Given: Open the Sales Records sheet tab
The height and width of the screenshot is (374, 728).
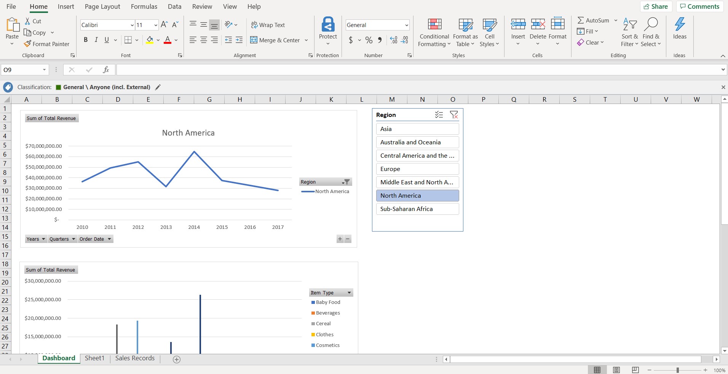Looking at the screenshot, I should pos(134,358).
